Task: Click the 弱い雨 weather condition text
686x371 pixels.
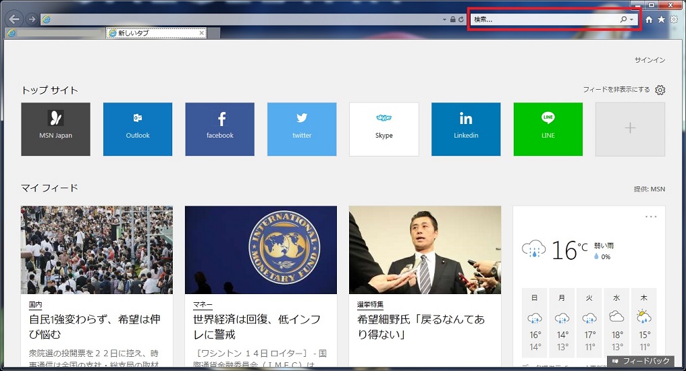Action: (x=604, y=246)
